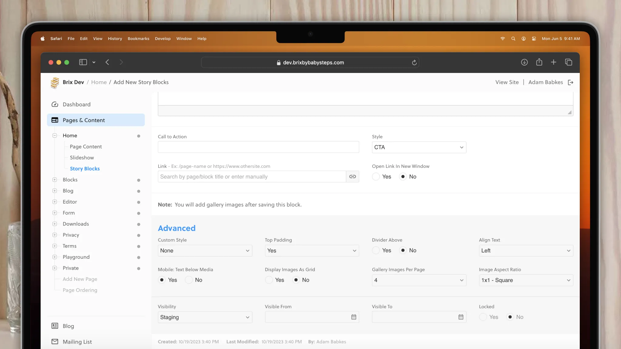Choose Yes for Display Images As Grid

(x=269, y=280)
